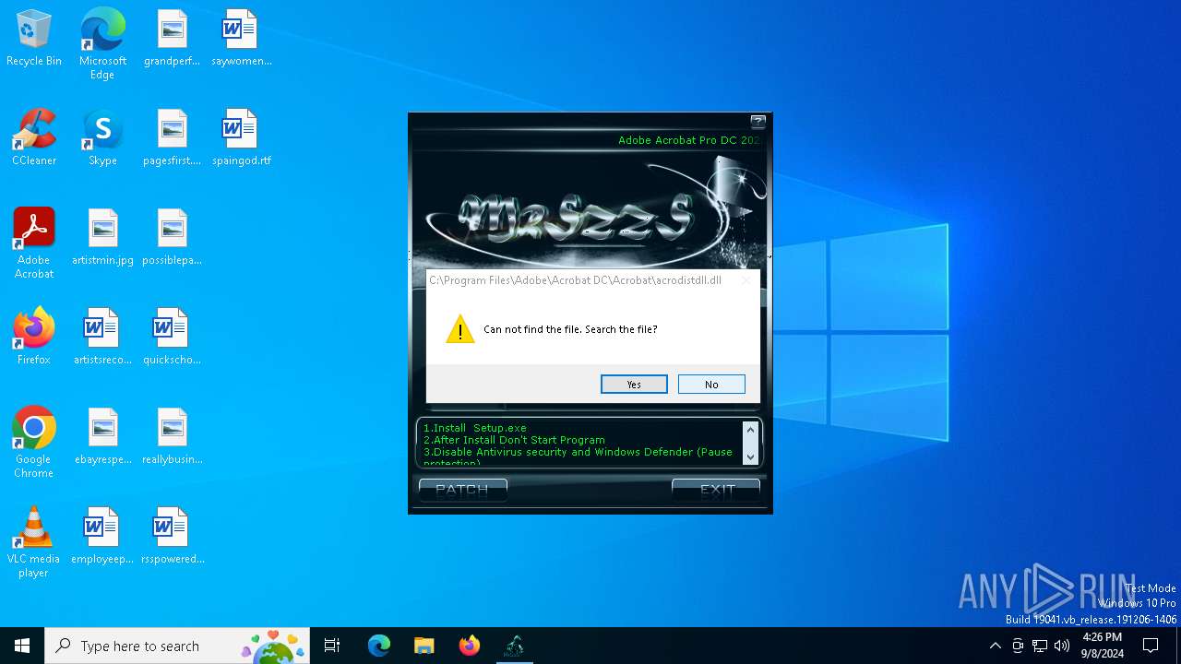Open File Explorer from the taskbar
Image resolution: width=1181 pixels, height=664 pixels.
423,646
